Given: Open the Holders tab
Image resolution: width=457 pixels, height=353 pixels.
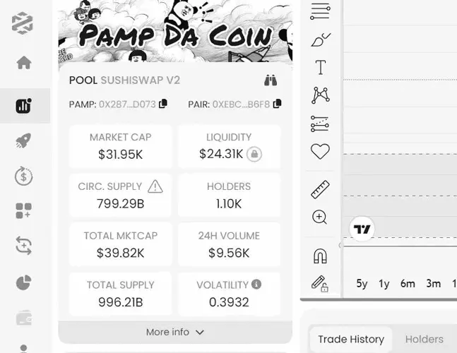Looking at the screenshot, I should click(x=424, y=340).
